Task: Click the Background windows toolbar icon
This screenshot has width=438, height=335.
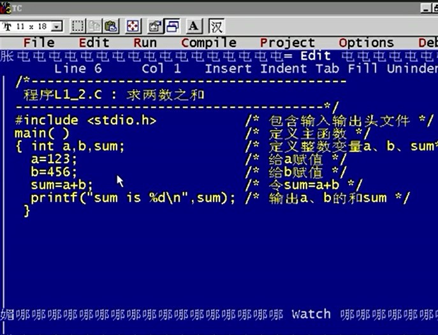Action: tap(172, 26)
